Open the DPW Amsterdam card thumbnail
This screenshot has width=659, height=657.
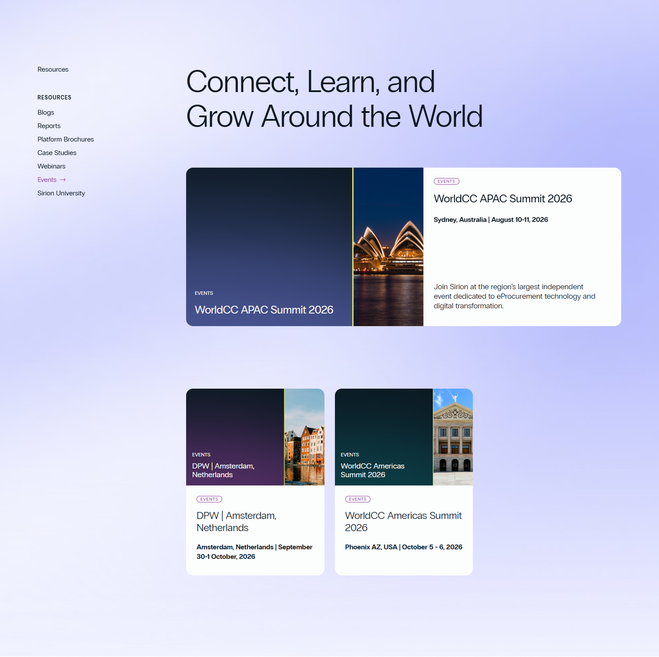pos(255,437)
